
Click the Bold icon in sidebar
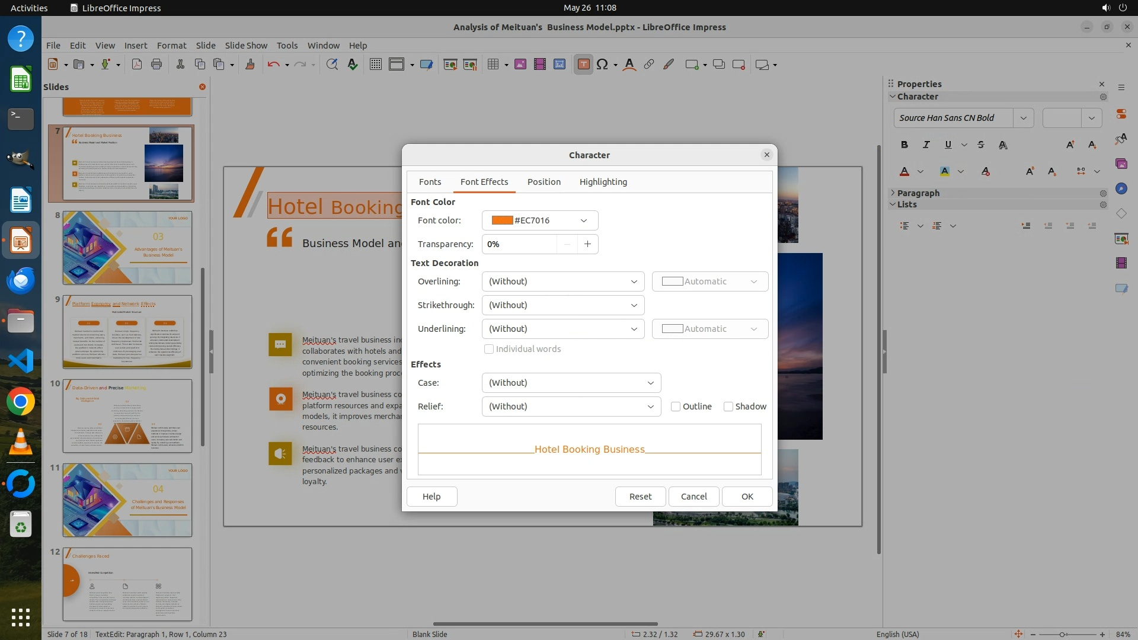904,145
